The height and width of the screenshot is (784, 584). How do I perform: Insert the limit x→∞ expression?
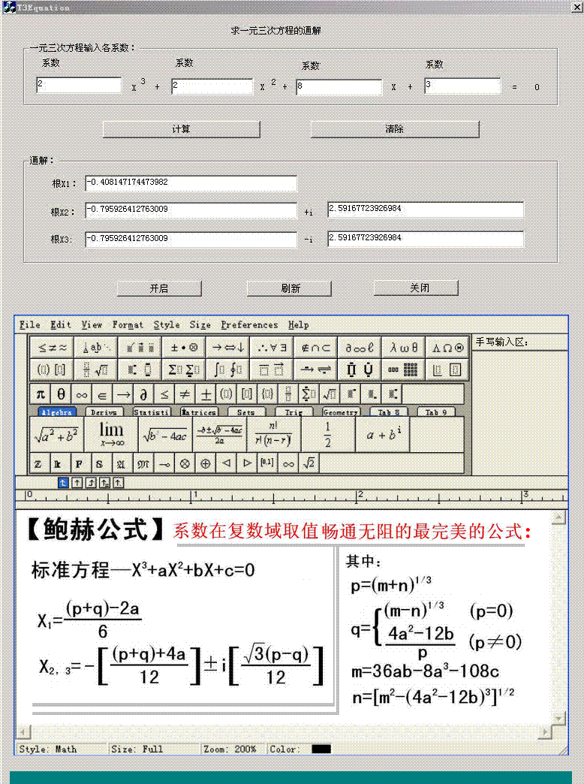(x=110, y=435)
